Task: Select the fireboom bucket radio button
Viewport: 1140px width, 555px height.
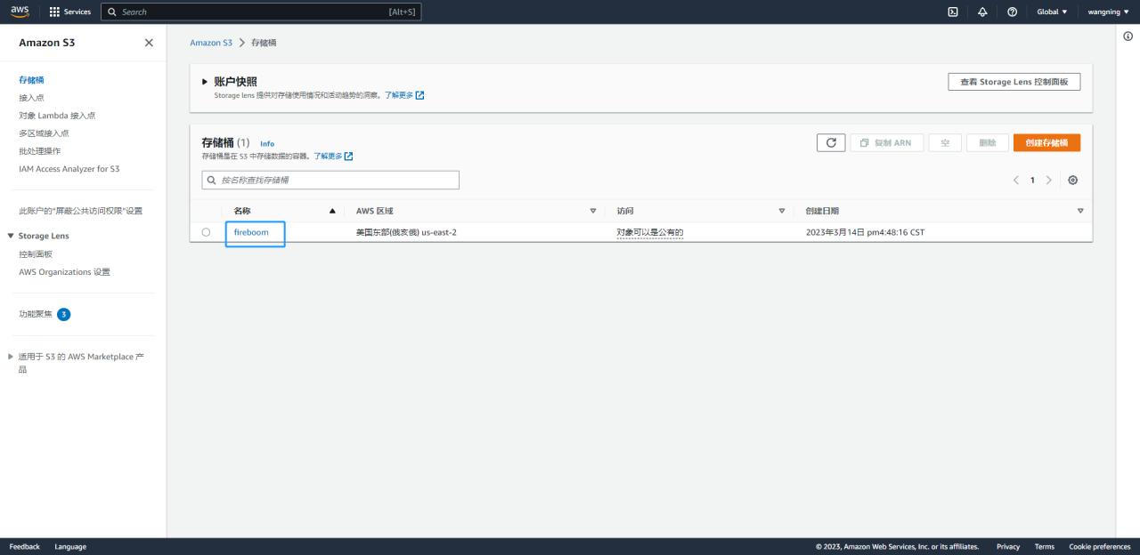Action: (206, 232)
